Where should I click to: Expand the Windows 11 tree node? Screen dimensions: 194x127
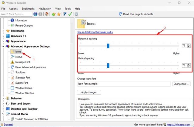[3, 36]
